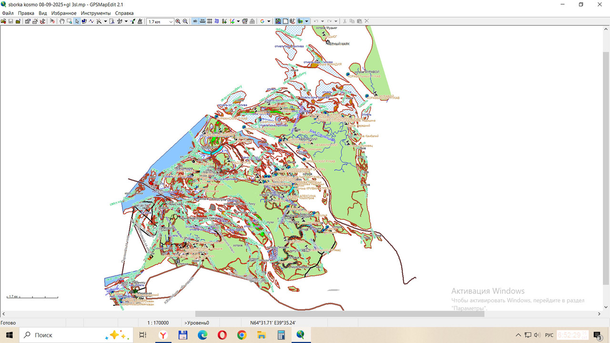Open the Избранное menu

[64, 13]
